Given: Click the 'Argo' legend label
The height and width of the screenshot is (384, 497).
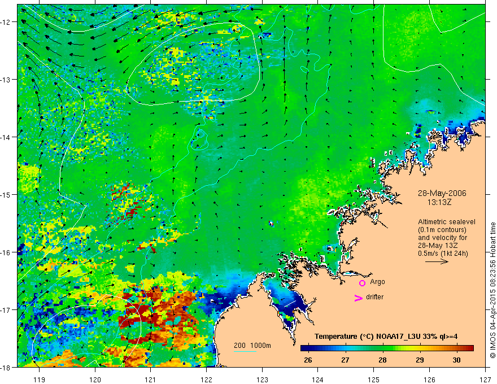Looking at the screenshot, I should click(x=377, y=282).
